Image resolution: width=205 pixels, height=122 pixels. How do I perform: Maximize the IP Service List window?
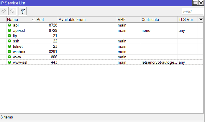[x=195, y=3]
